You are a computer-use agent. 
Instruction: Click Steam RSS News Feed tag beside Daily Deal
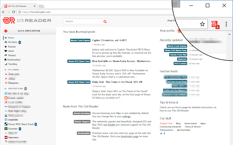coord(79,82)
